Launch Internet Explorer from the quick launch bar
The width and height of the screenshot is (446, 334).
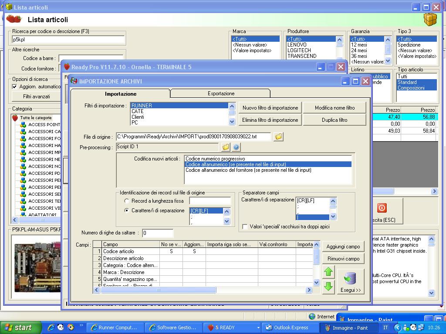[x=51, y=327]
